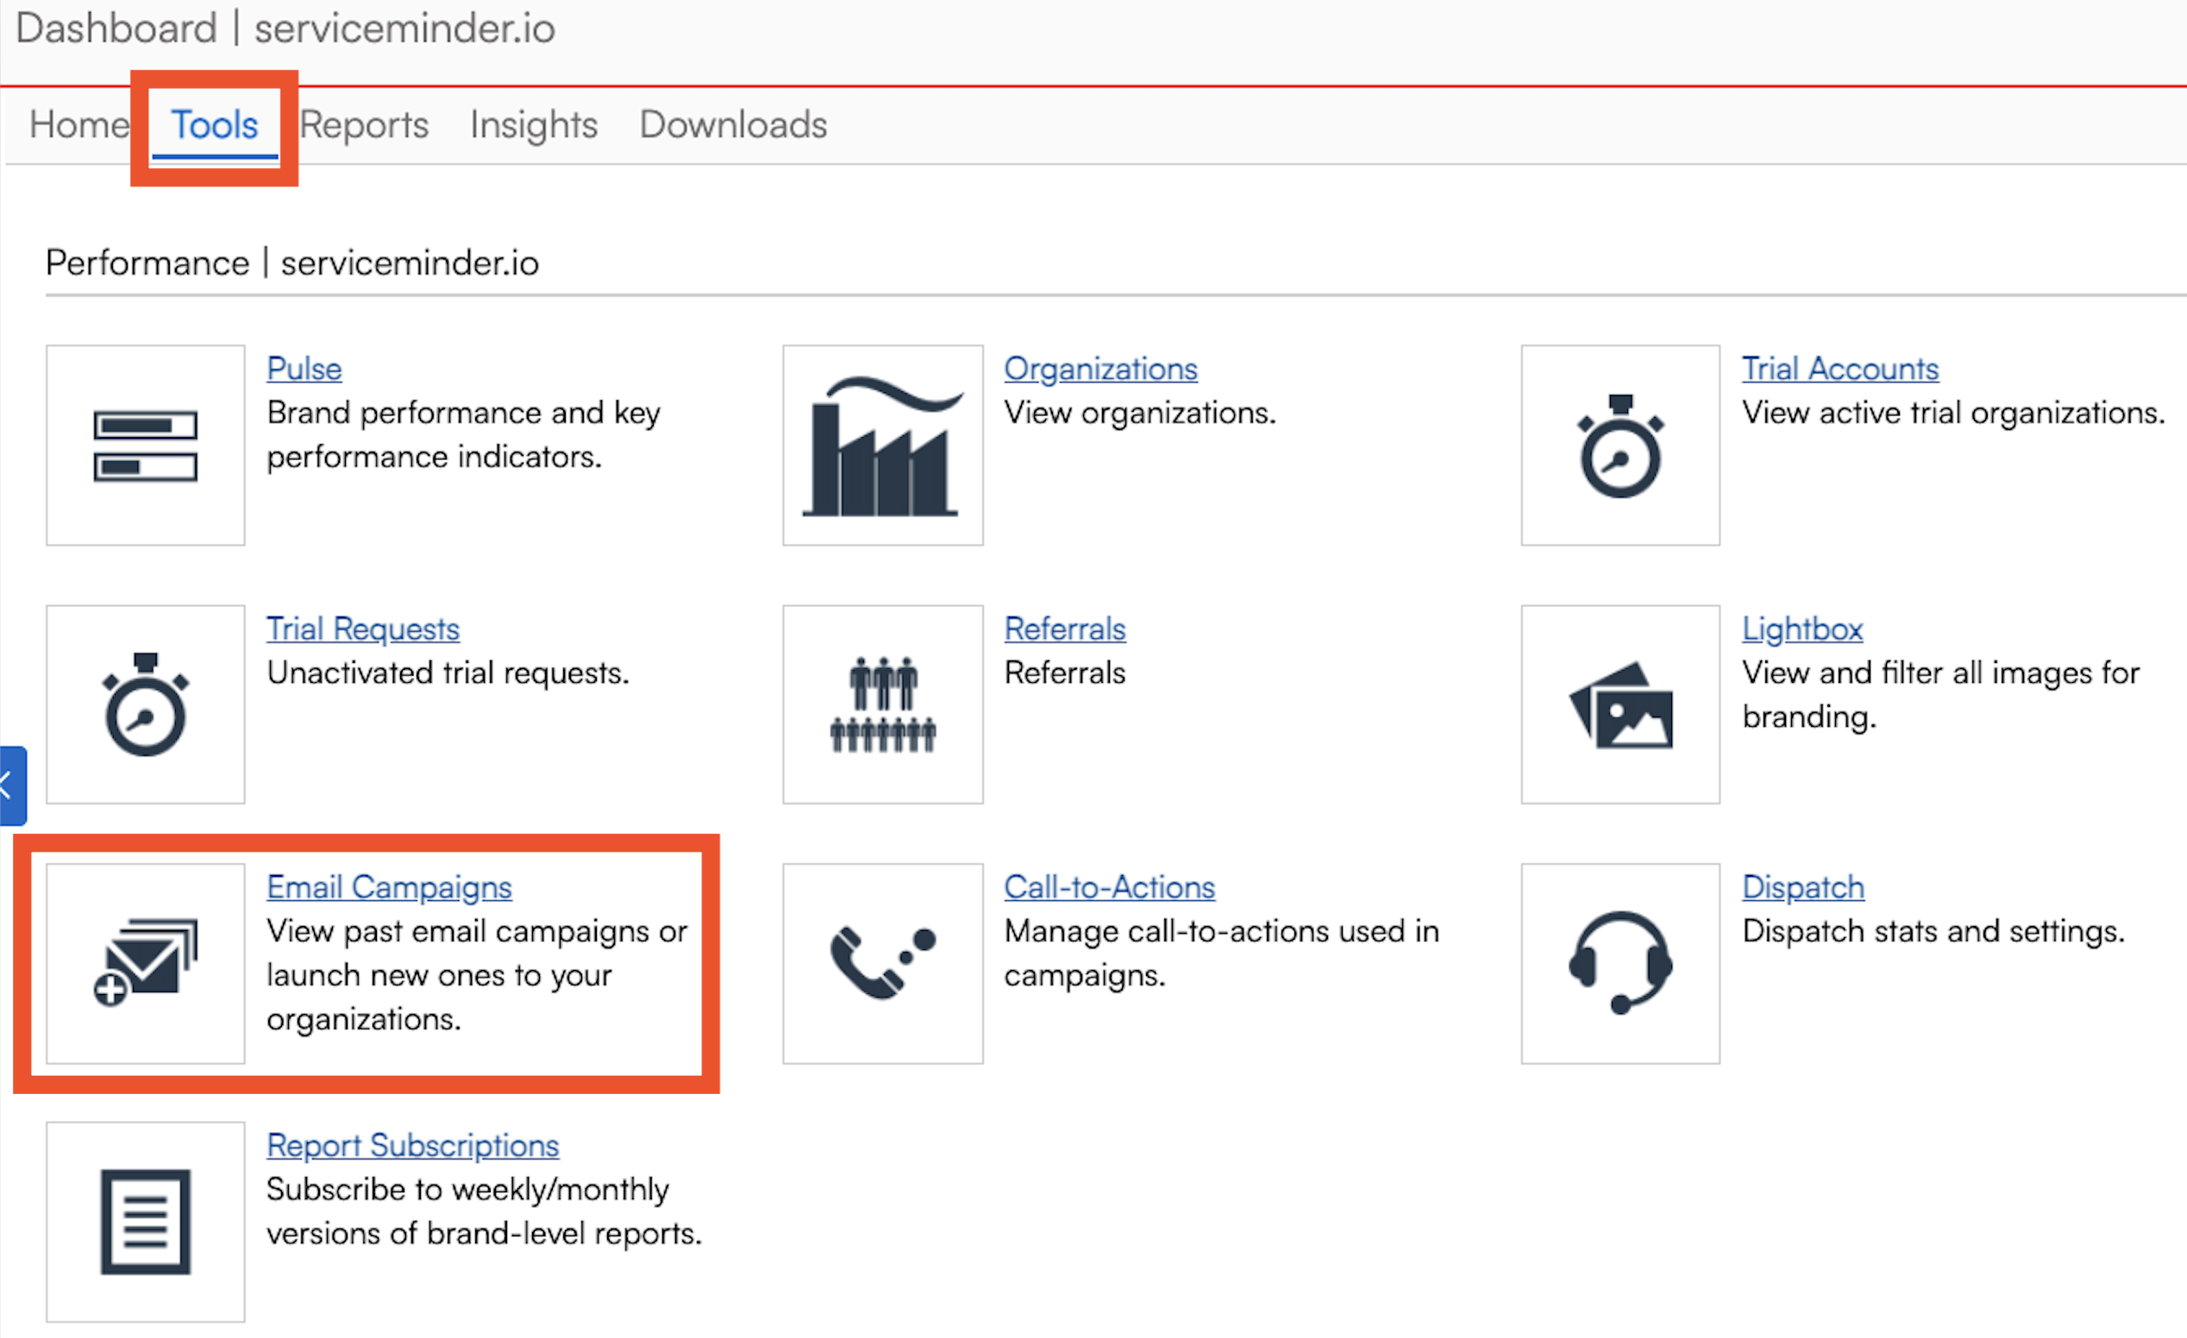This screenshot has width=2187, height=1338.
Task: Click the Pulse progress bars icon
Action: [146, 446]
